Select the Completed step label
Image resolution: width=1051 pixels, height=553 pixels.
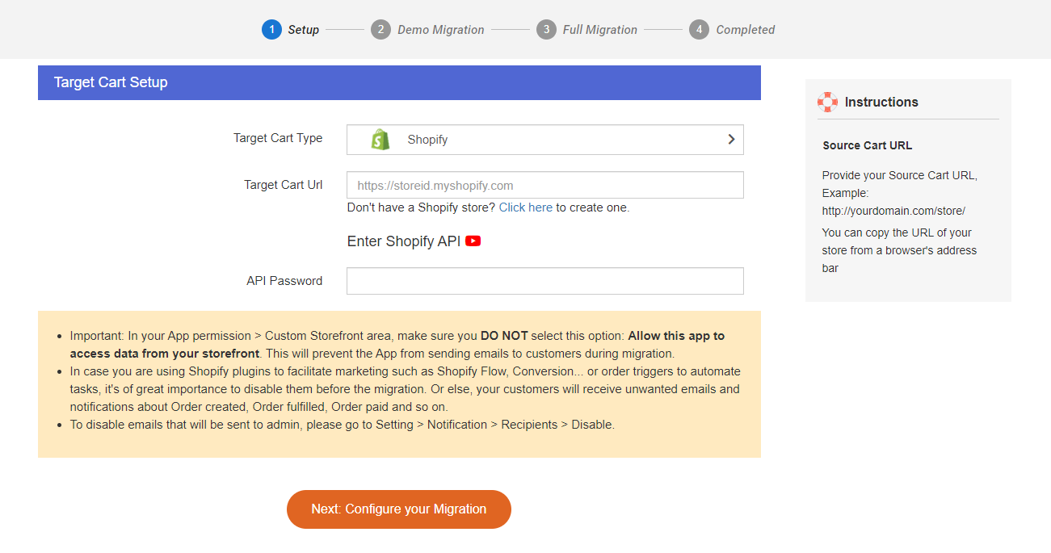point(745,29)
